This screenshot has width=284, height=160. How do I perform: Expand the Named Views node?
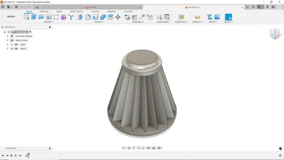tap(8, 40)
